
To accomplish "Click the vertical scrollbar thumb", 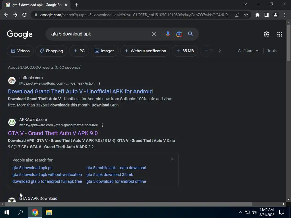I will (x=288, y=43).
